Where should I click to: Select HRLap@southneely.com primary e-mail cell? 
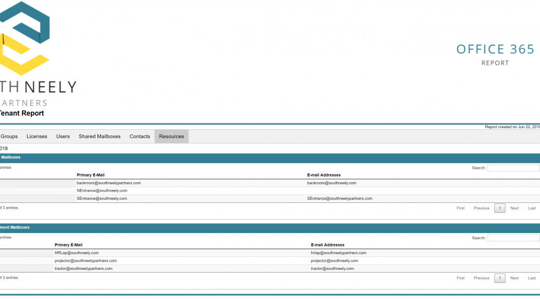[76, 253]
